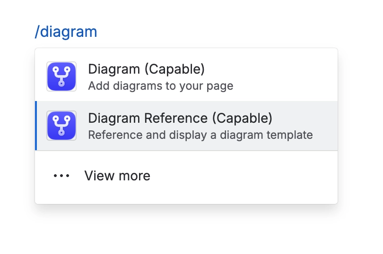Click the blue selection bar on highlighted item

click(36, 126)
